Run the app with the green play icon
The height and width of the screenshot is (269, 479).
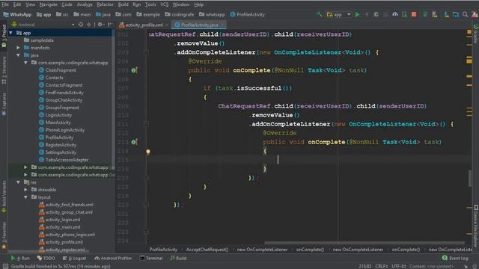(358, 14)
